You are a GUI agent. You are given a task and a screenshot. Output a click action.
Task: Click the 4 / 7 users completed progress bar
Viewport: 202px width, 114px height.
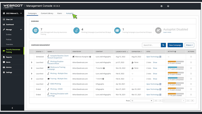[176, 67]
